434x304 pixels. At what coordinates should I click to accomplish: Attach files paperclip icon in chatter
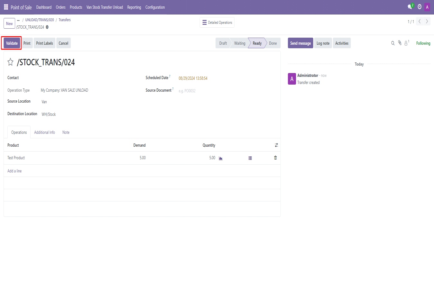click(x=400, y=43)
